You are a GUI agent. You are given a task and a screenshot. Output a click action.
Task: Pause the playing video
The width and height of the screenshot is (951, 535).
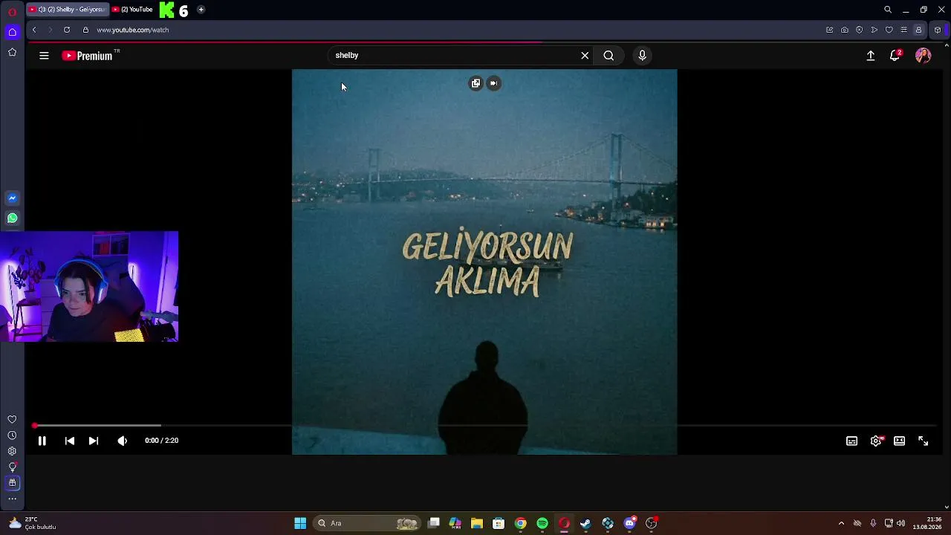click(42, 441)
